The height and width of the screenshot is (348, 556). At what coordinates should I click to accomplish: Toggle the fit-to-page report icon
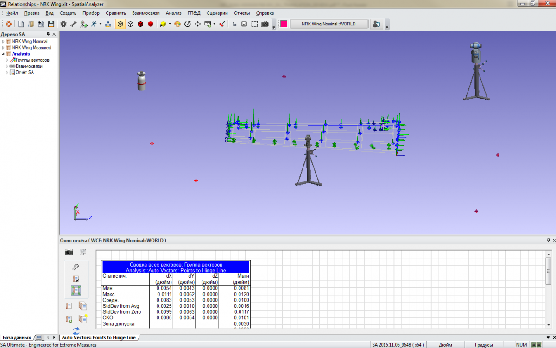(76, 291)
